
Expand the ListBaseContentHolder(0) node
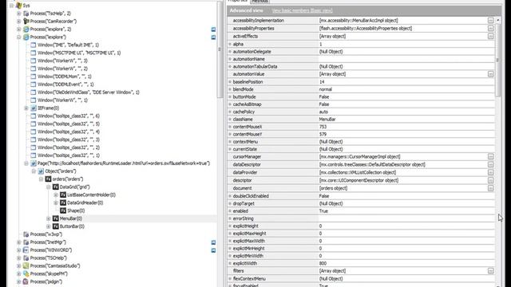56,195
